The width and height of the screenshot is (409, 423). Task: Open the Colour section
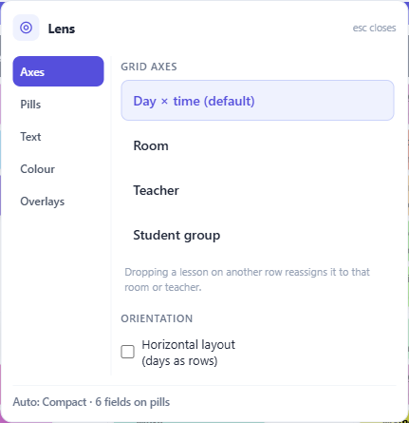click(58, 169)
